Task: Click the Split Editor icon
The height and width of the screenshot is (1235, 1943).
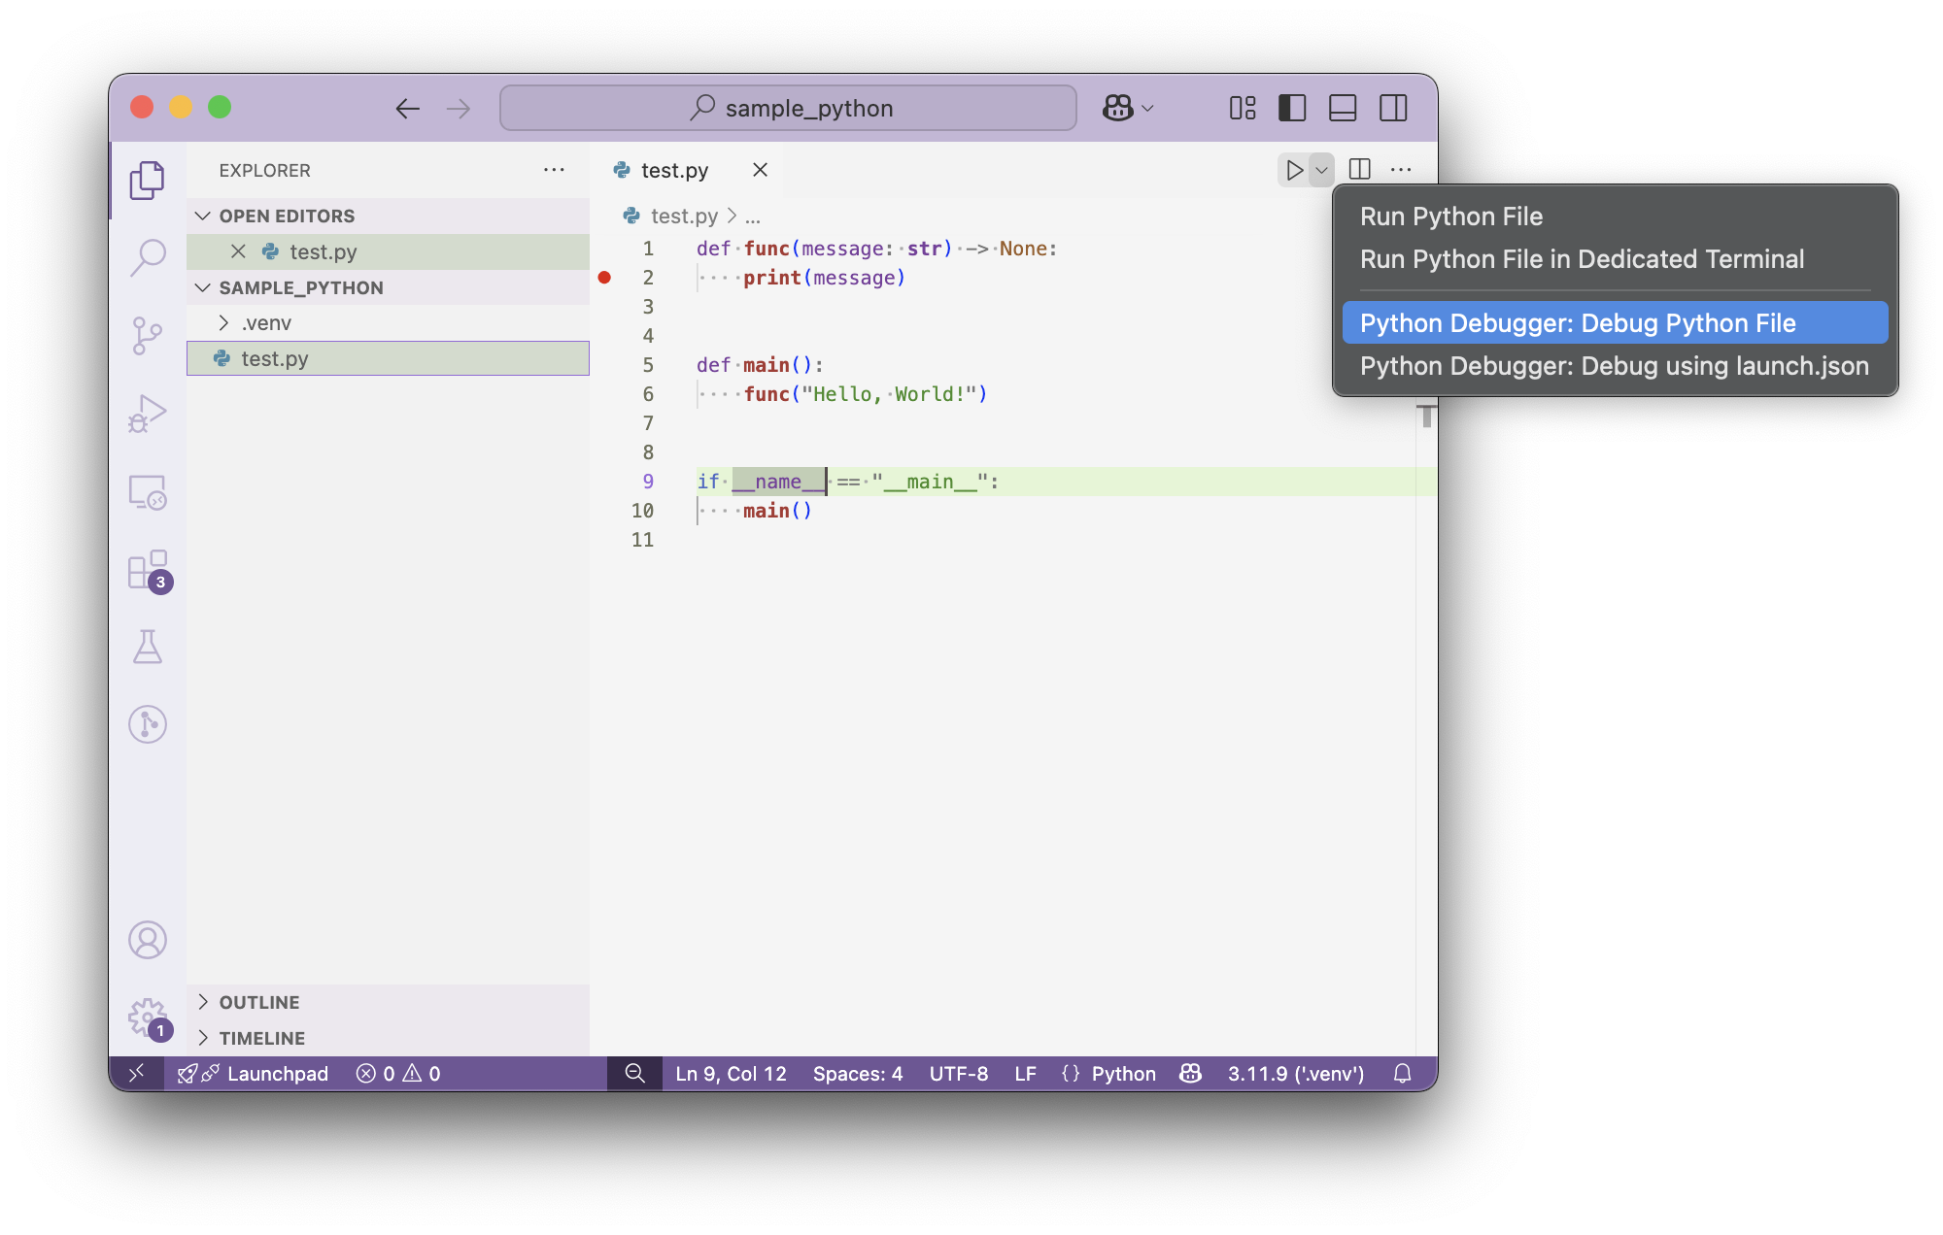Action: (1360, 170)
